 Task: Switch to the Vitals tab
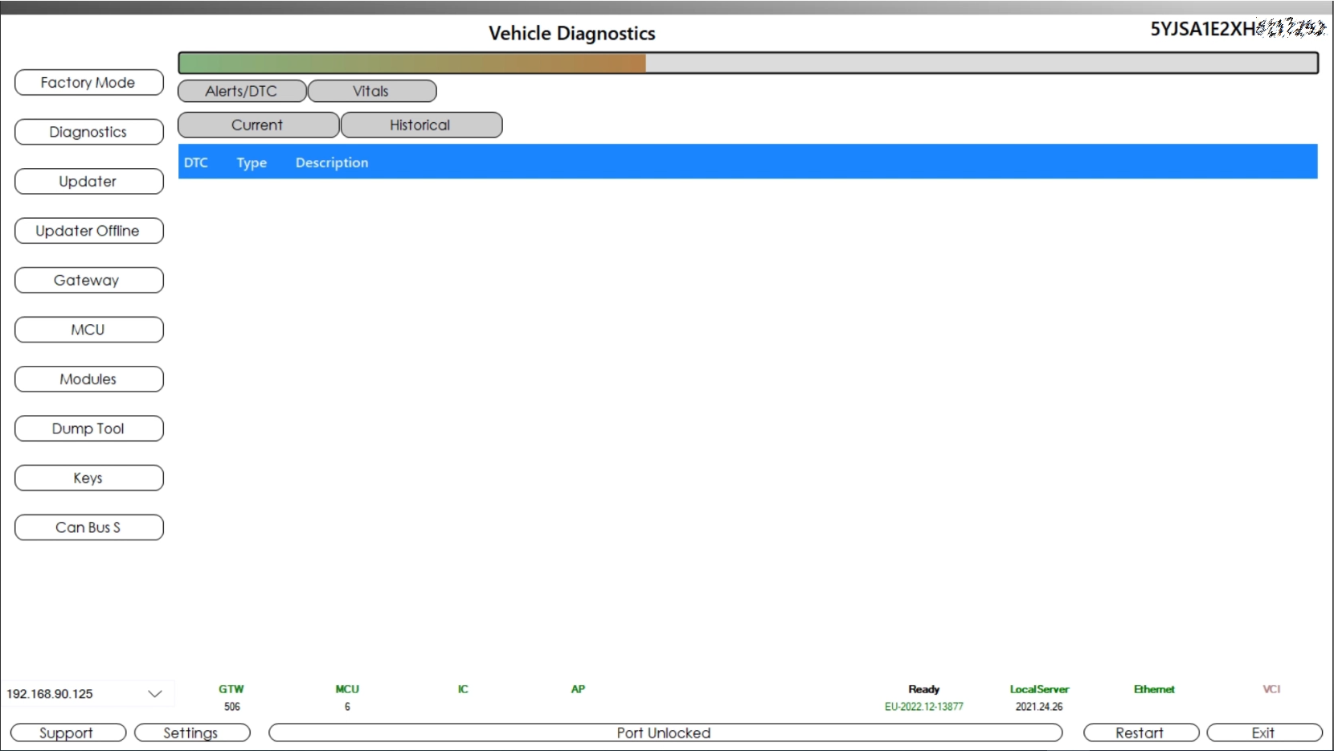tap(372, 91)
